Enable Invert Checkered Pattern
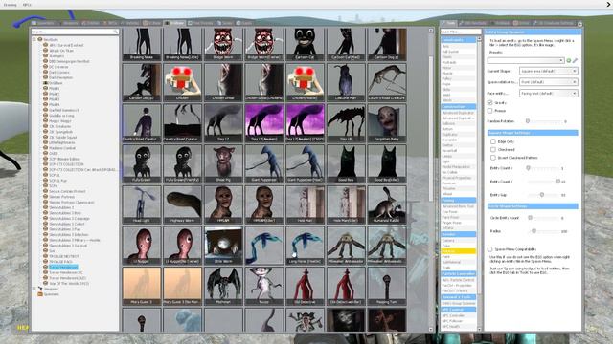This screenshot has height=344, width=613. click(x=493, y=158)
